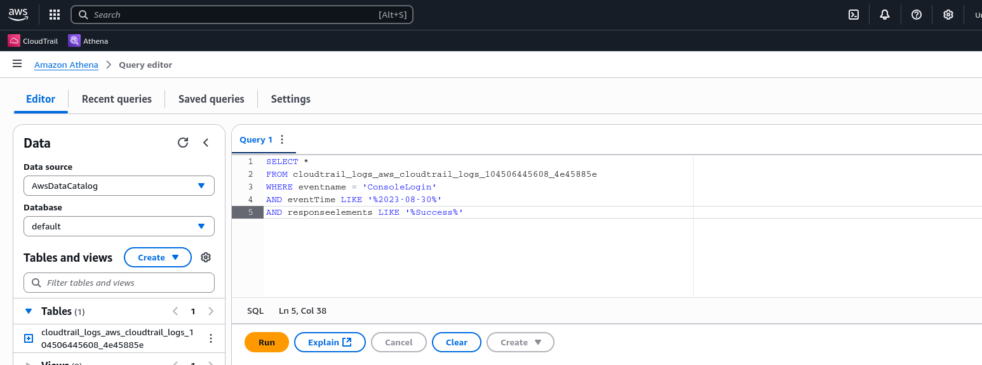
Task: Open the Athena favorite shortcut
Action: [x=88, y=41]
